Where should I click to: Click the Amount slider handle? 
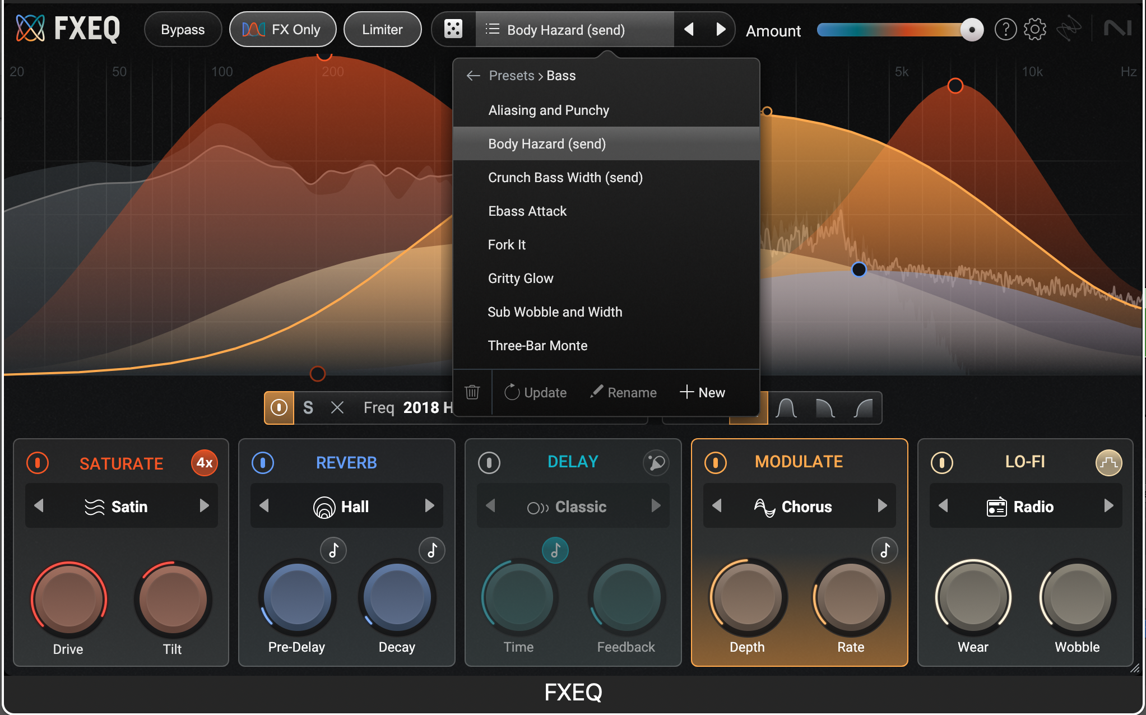(x=972, y=30)
